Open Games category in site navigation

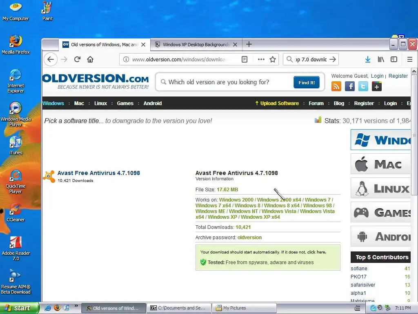125,103
